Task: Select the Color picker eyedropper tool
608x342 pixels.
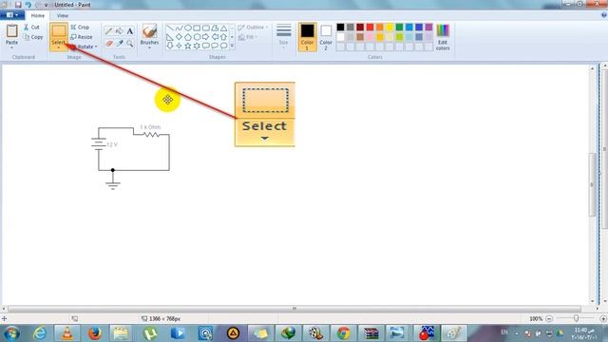Action: 120,44
